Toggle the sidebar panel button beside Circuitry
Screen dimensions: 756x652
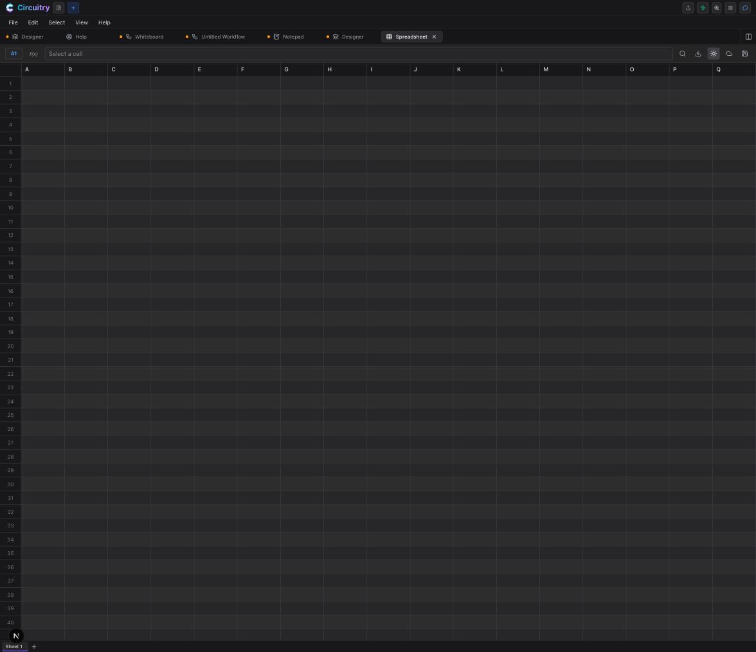pyautogui.click(x=59, y=8)
